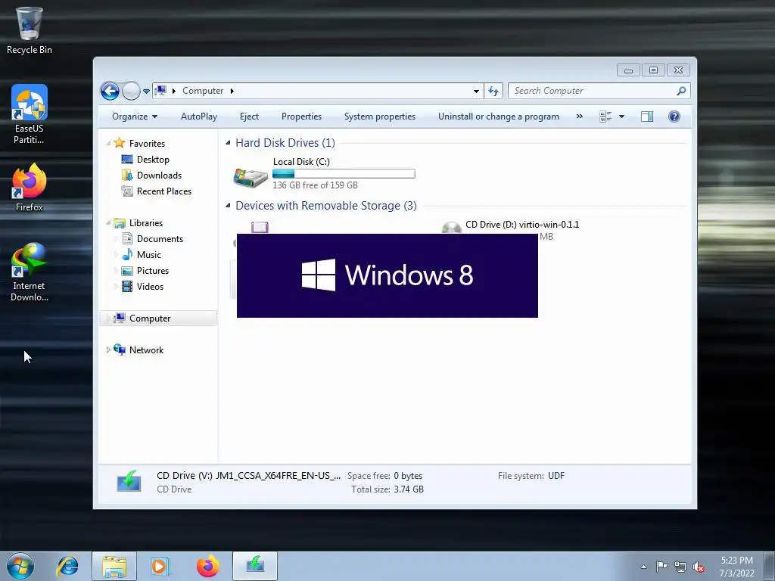Open the Documents library

(160, 239)
